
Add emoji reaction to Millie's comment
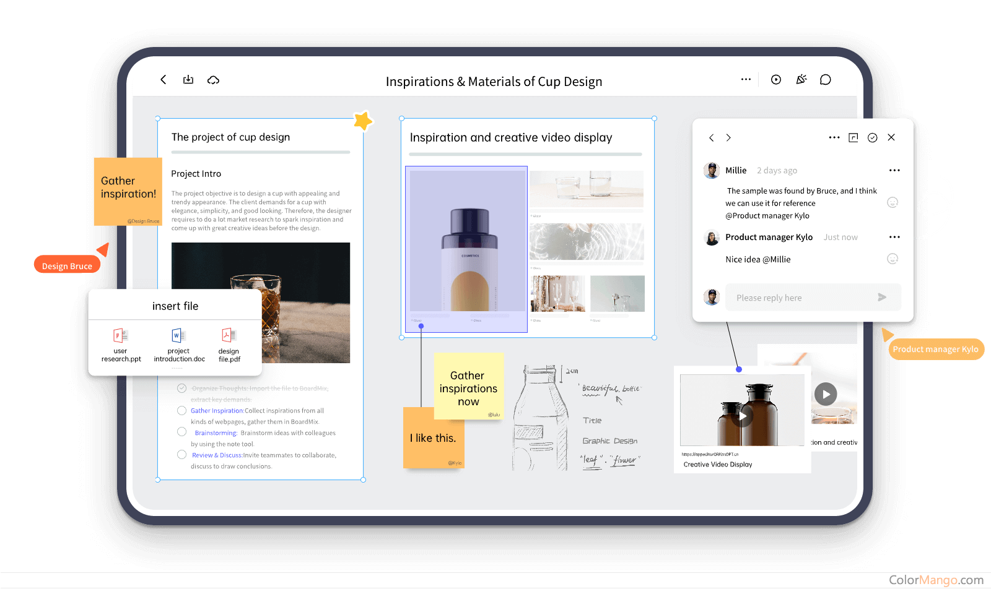(893, 202)
